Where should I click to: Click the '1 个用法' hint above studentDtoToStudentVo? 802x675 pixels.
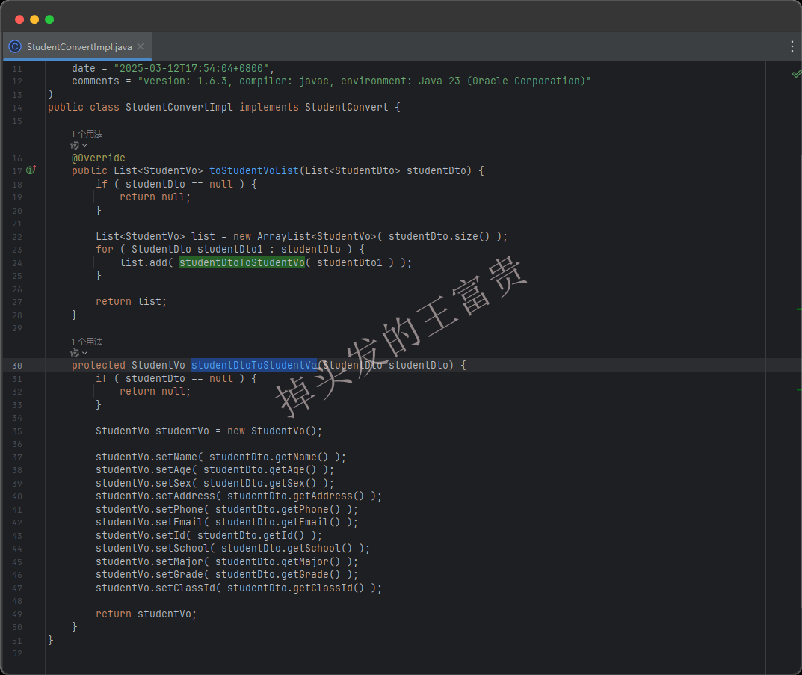(87, 342)
